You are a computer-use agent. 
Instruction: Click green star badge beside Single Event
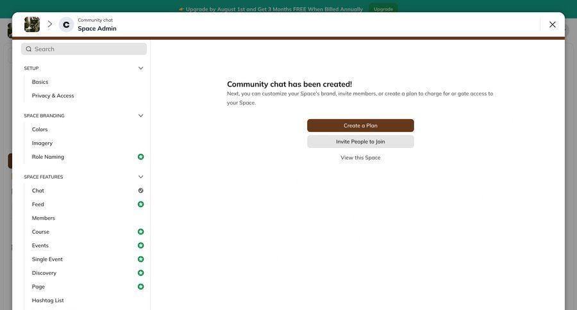pos(140,259)
